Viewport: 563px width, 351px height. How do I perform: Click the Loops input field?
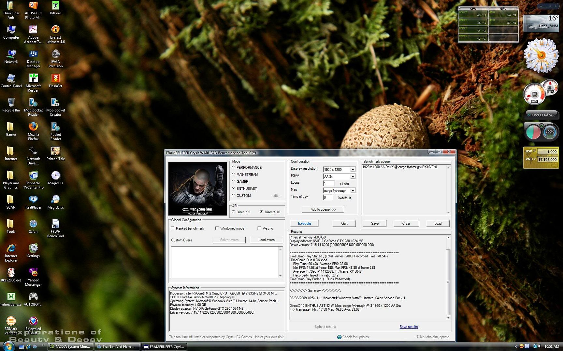click(x=329, y=184)
